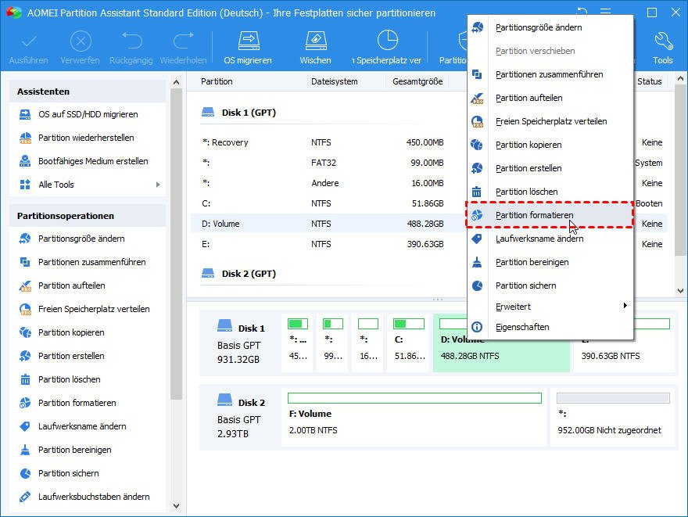Click the title bar refresh icon
688x517 pixels.
click(x=582, y=12)
